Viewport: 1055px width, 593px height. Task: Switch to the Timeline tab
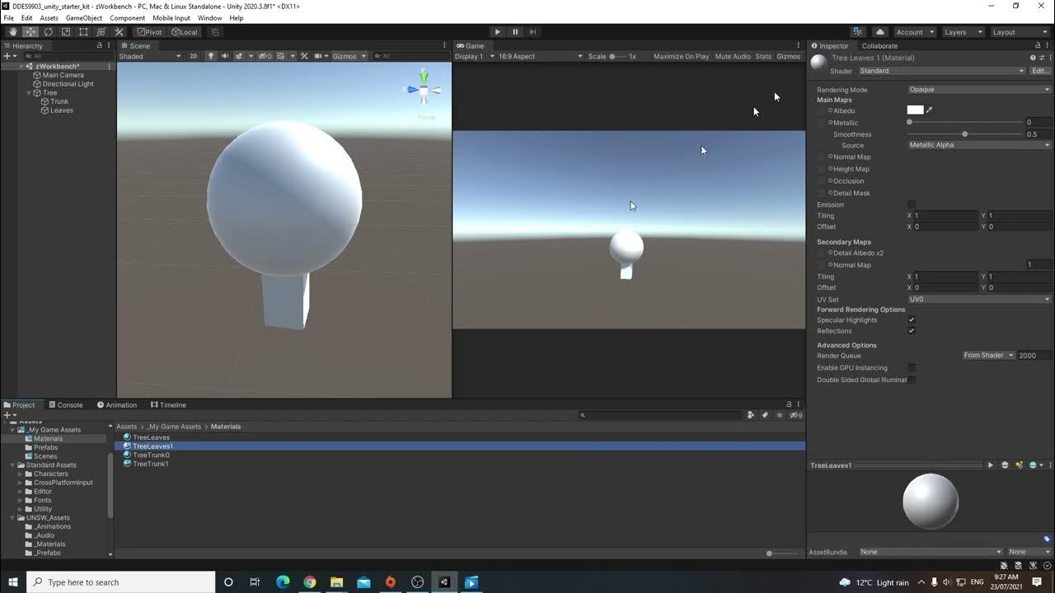click(168, 405)
